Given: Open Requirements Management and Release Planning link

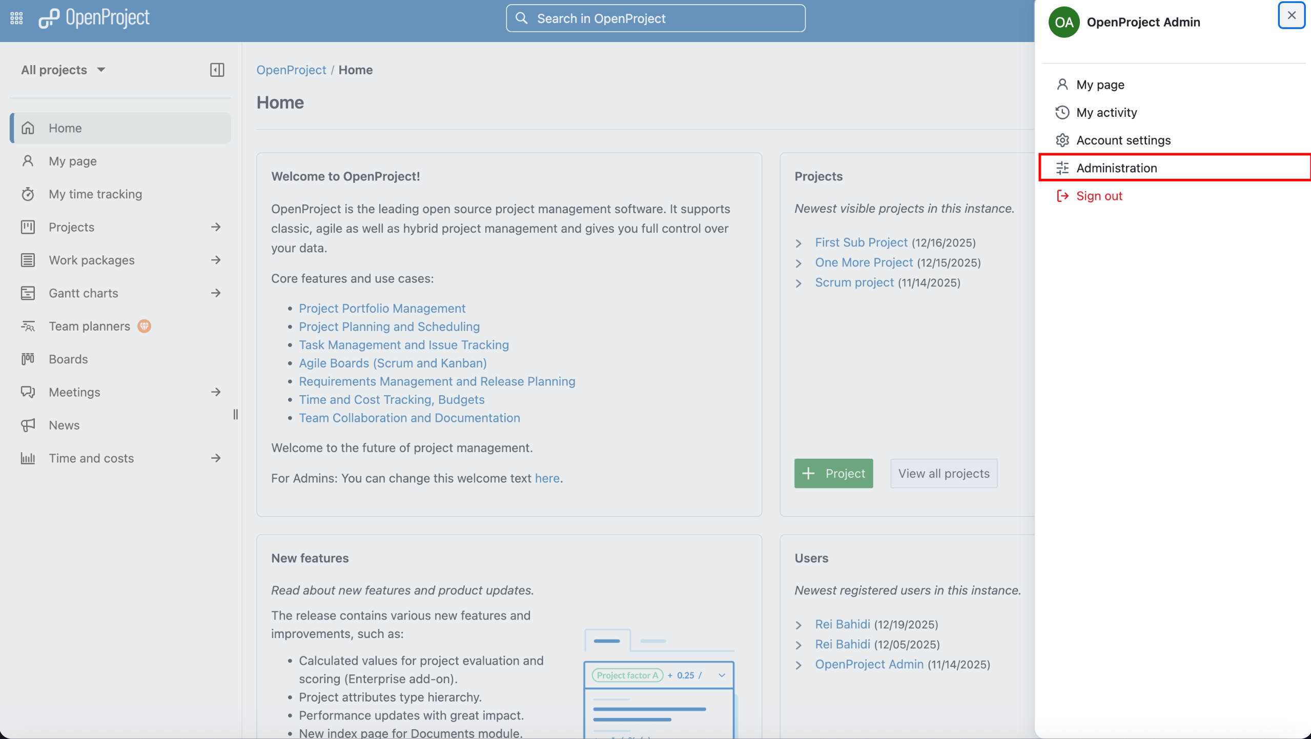Looking at the screenshot, I should pos(437,382).
